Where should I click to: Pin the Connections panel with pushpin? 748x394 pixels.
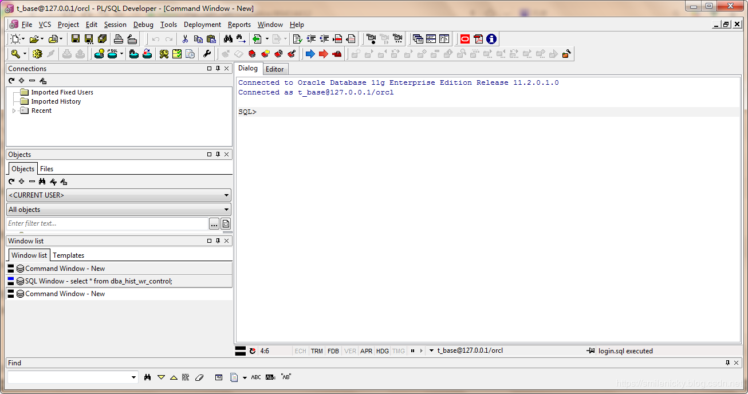(218, 69)
